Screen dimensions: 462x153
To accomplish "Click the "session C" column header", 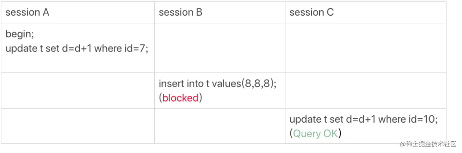I will [366, 13].
